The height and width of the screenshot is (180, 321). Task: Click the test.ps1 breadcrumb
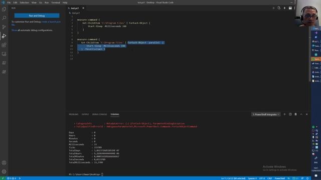pos(76,13)
